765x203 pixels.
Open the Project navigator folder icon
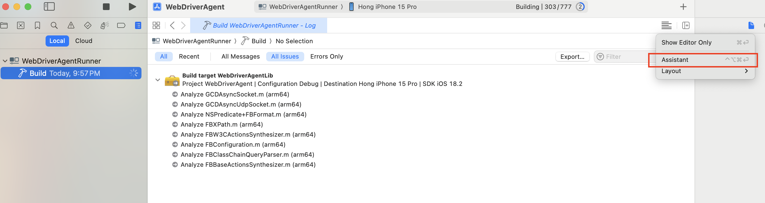coord(4,25)
